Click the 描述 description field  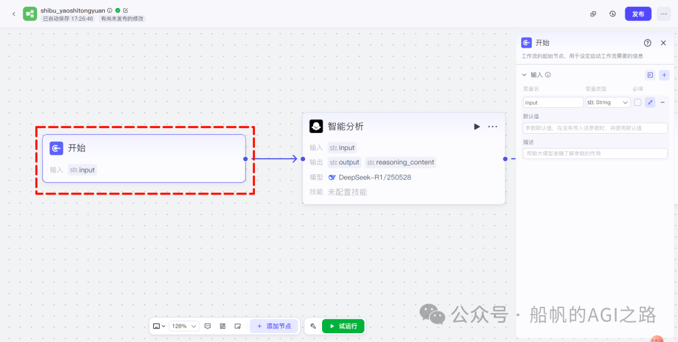click(x=595, y=154)
